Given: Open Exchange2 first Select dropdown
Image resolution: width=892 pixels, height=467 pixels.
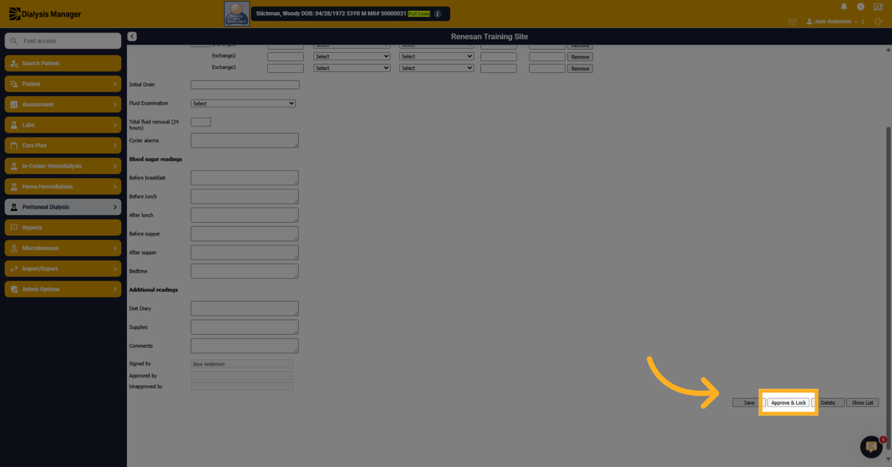Looking at the screenshot, I should [352, 56].
